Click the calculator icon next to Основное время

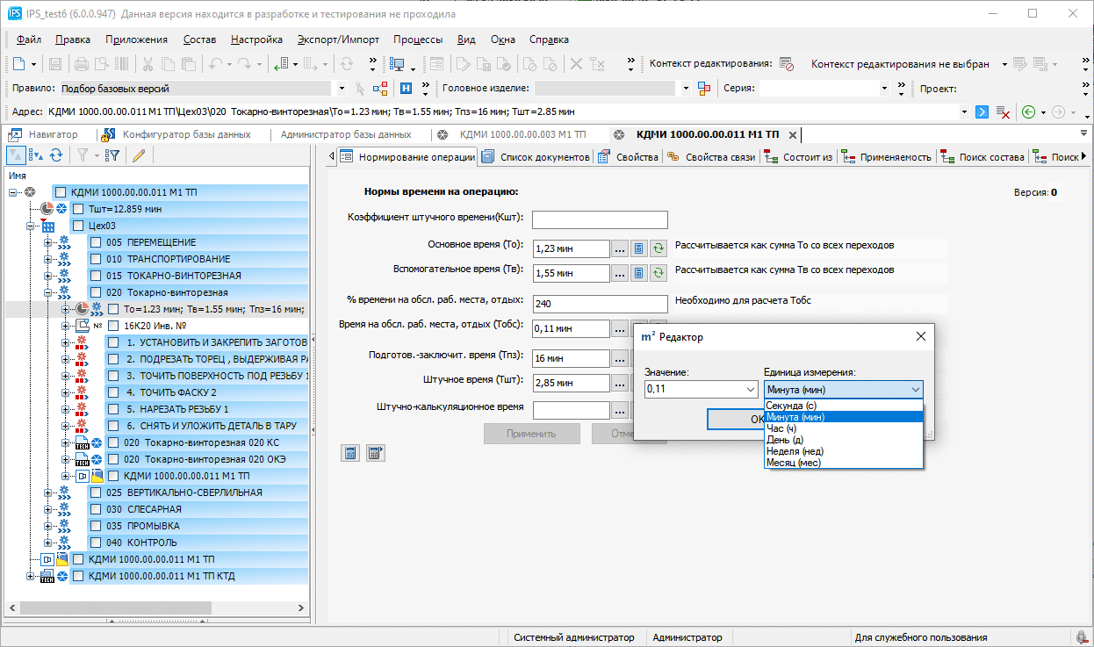(x=639, y=249)
